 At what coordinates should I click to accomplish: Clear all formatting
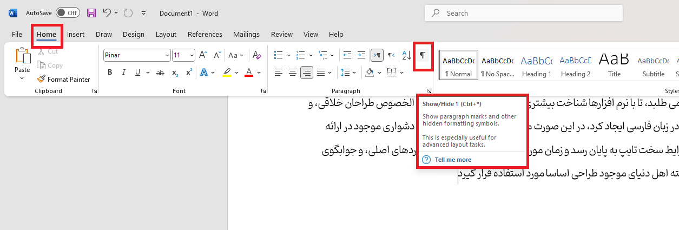[x=257, y=55]
